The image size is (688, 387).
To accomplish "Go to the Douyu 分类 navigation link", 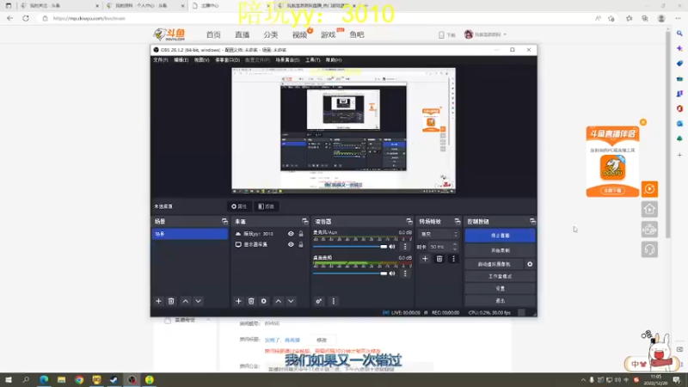I will [271, 34].
